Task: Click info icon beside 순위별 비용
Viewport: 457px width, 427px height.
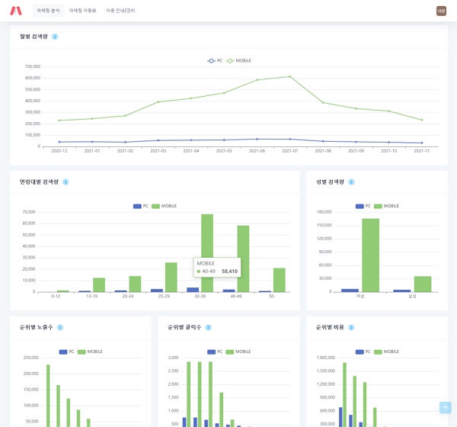Action: pos(351,327)
